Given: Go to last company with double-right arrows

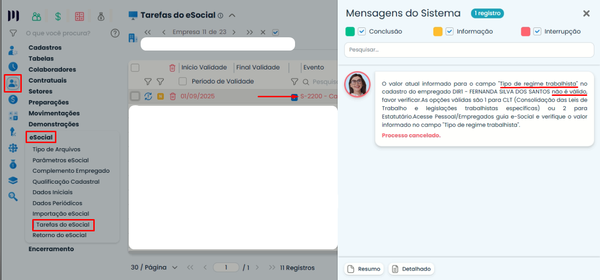Looking at the screenshot, I should [x=250, y=32].
